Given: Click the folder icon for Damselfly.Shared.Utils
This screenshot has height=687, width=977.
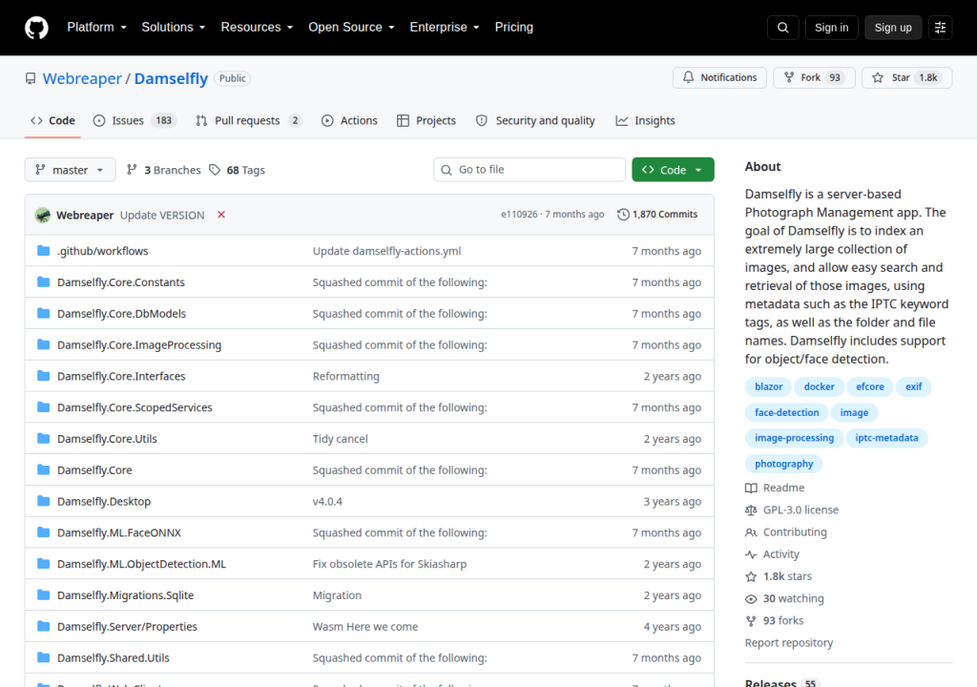Looking at the screenshot, I should coord(43,657).
